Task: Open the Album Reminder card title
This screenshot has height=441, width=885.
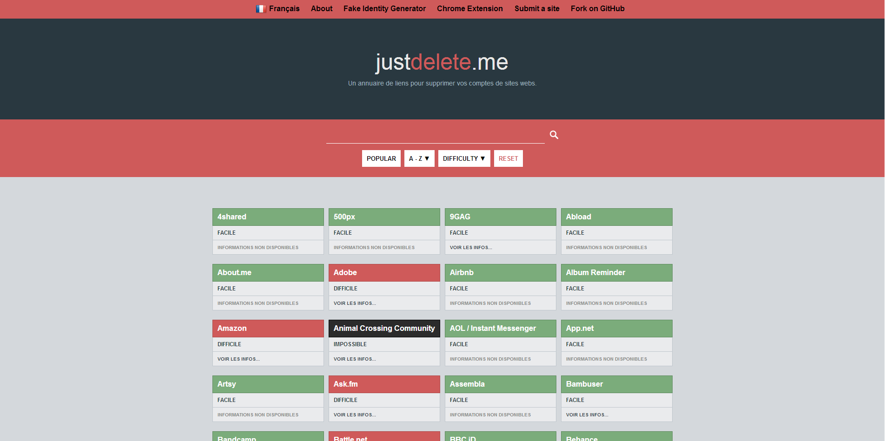Action: coord(617,273)
